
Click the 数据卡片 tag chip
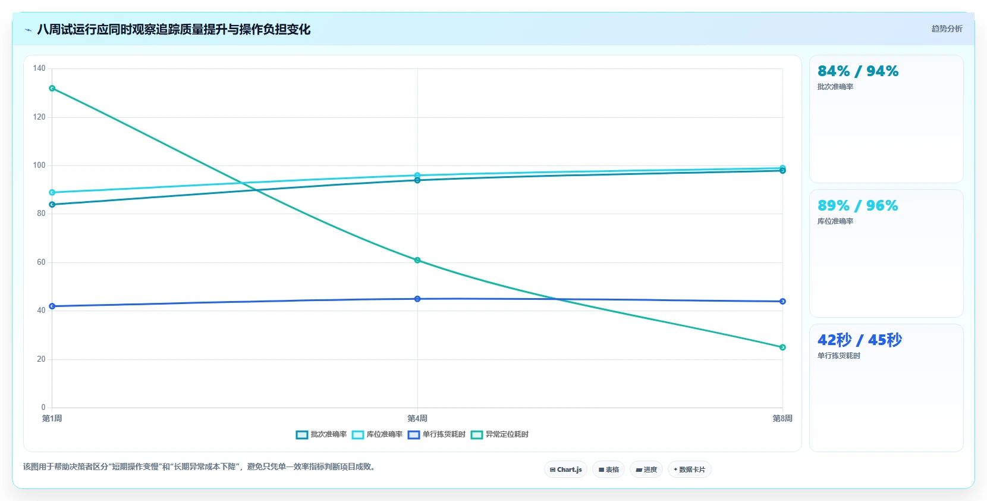pyautogui.click(x=690, y=469)
